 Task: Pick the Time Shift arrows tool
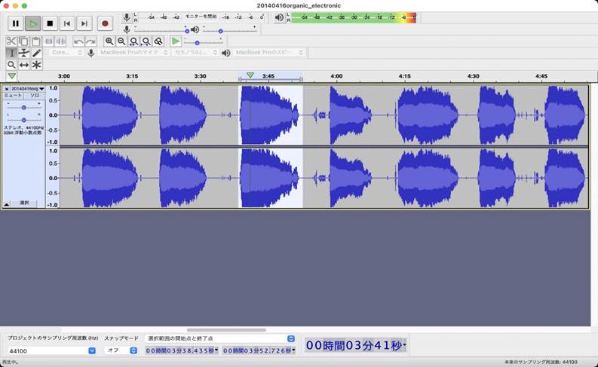click(x=24, y=65)
